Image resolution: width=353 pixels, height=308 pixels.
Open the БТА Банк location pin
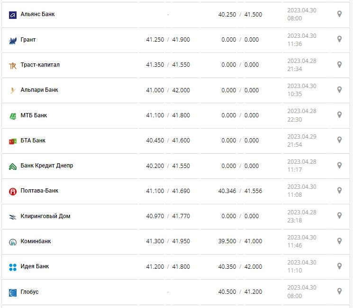[x=339, y=140]
